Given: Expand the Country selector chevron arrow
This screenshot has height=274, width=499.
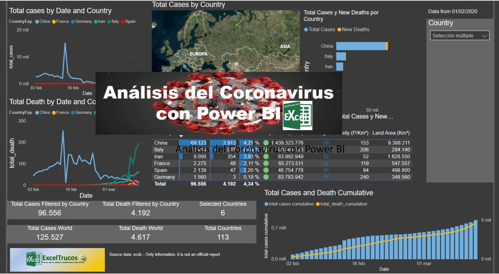Looking at the screenshot, I should click(485, 35).
